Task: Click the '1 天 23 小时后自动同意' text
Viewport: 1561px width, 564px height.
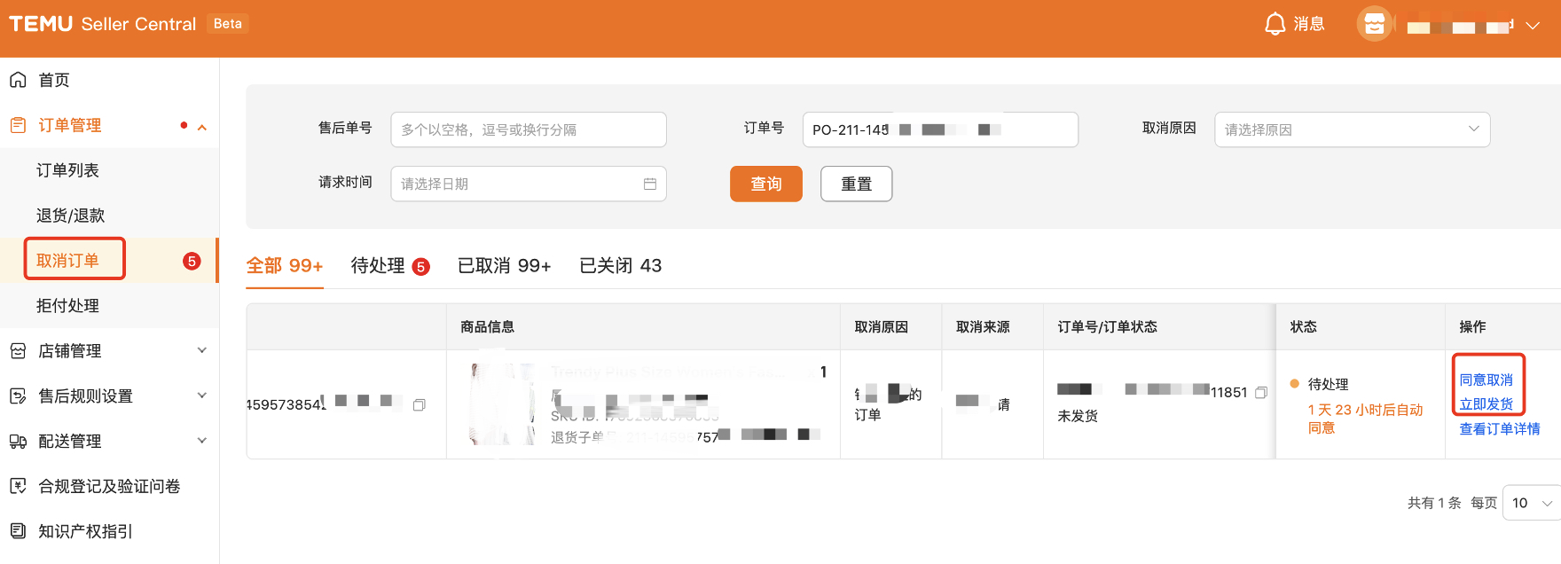Action: pos(1365,419)
